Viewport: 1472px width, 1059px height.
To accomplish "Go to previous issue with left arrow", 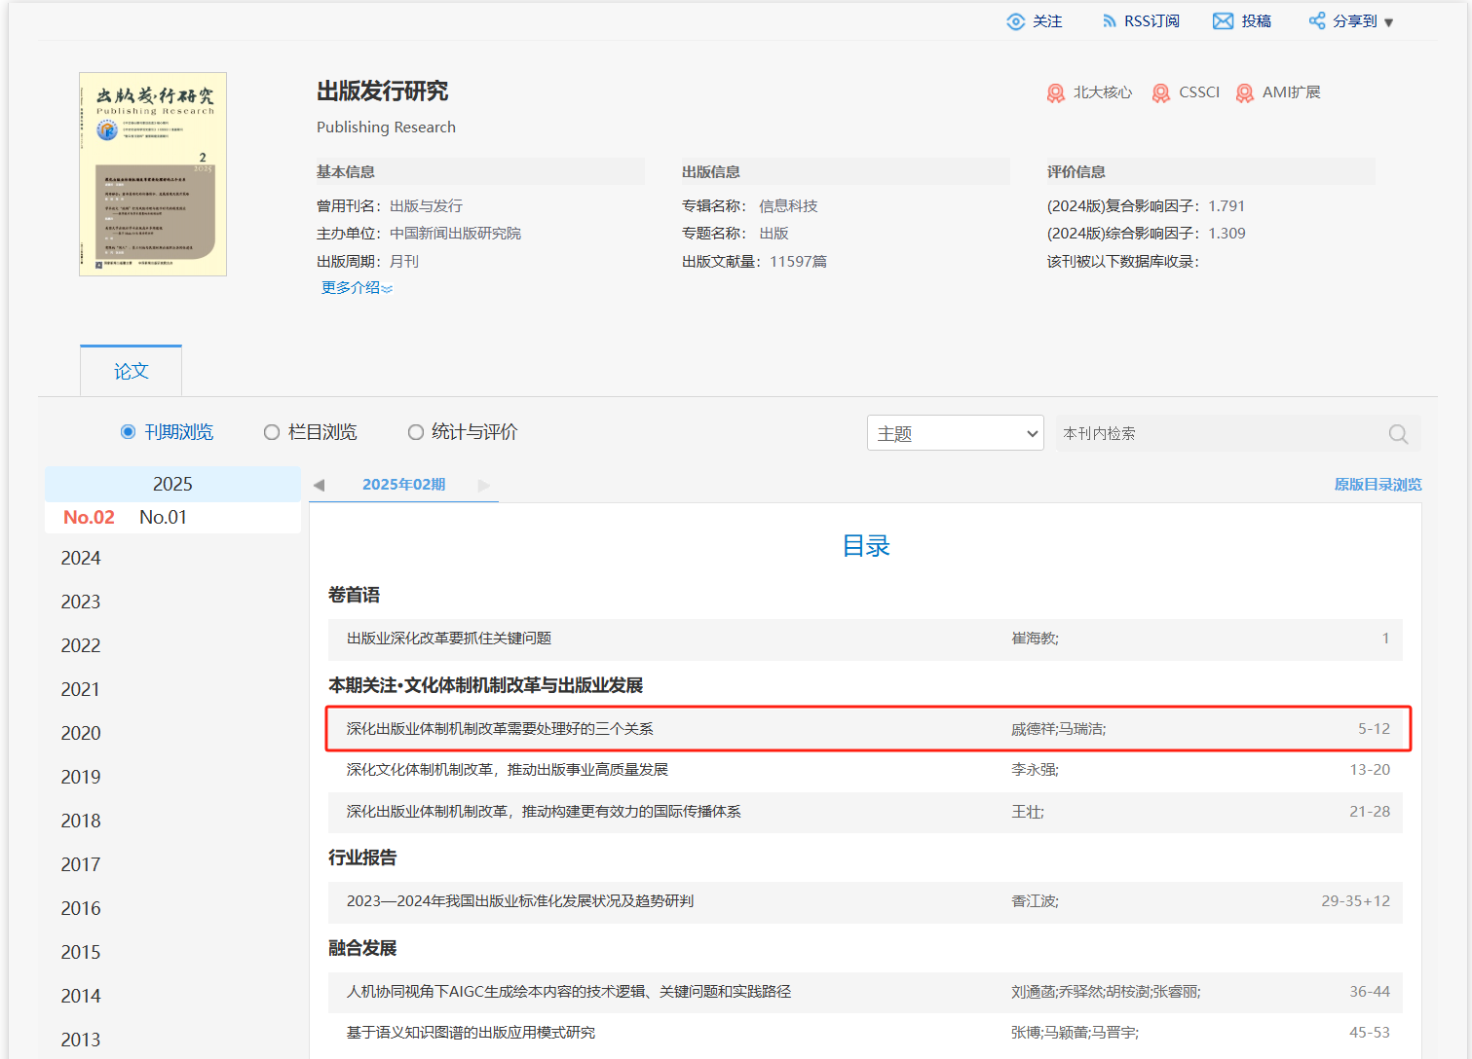I will point(319,485).
